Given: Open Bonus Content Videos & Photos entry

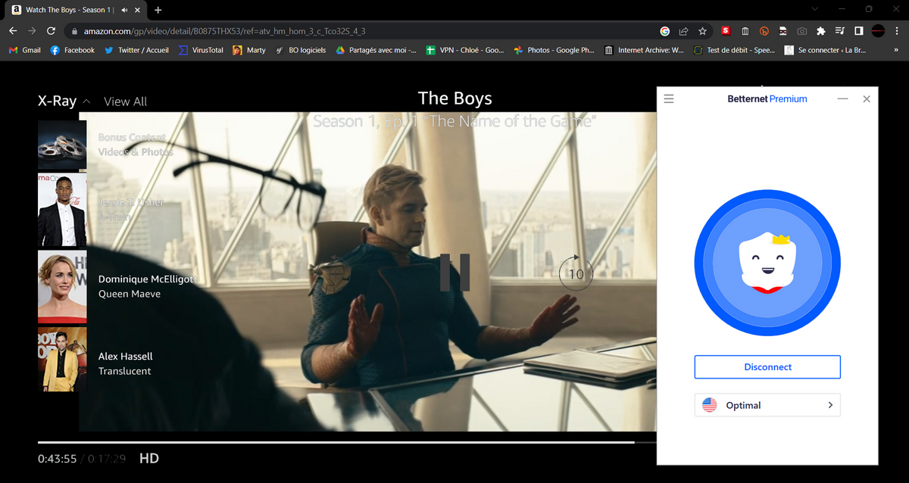Looking at the screenshot, I should pyautogui.click(x=136, y=145).
